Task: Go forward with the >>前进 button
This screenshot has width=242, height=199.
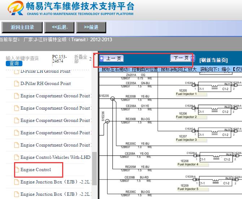Action: [x=91, y=27]
